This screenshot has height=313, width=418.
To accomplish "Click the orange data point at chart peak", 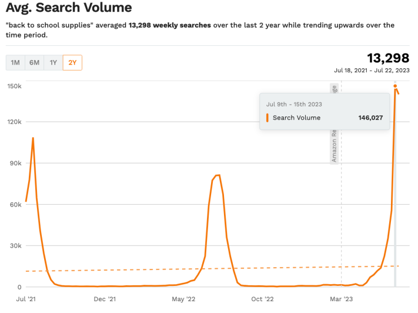I will tap(395, 86).
